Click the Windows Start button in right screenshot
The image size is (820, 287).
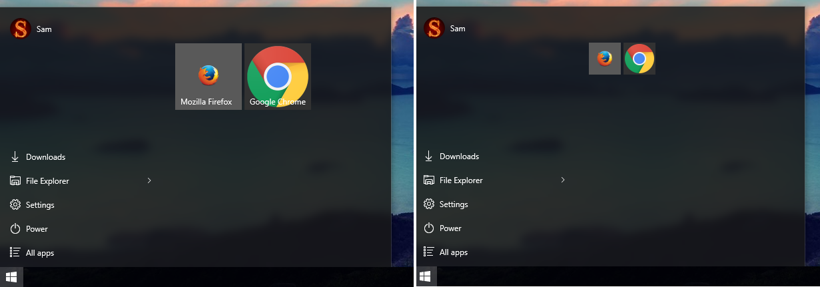[x=426, y=276]
